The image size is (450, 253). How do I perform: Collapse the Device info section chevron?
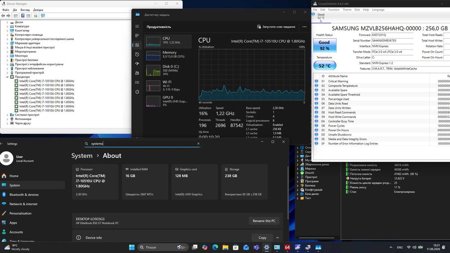pos(277,238)
